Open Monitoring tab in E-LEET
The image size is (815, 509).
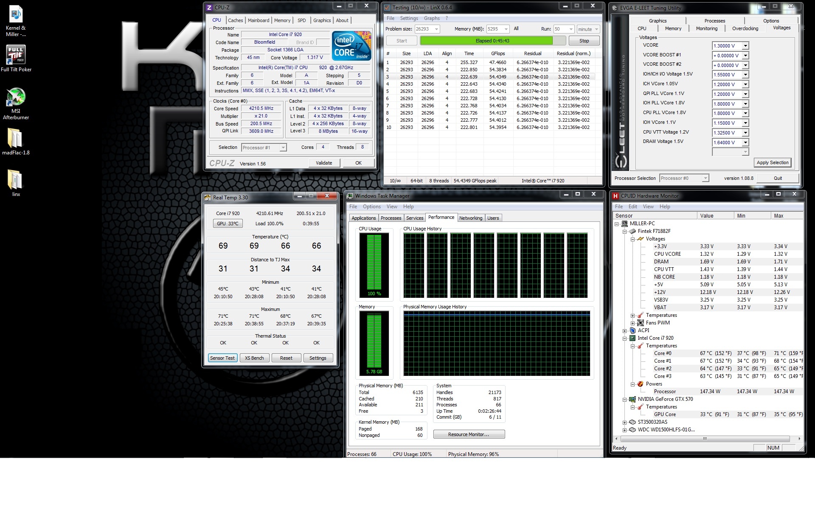(707, 28)
